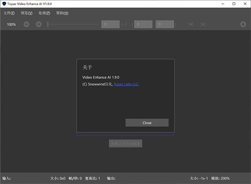Click the trim end frame field

(x=165, y=24)
